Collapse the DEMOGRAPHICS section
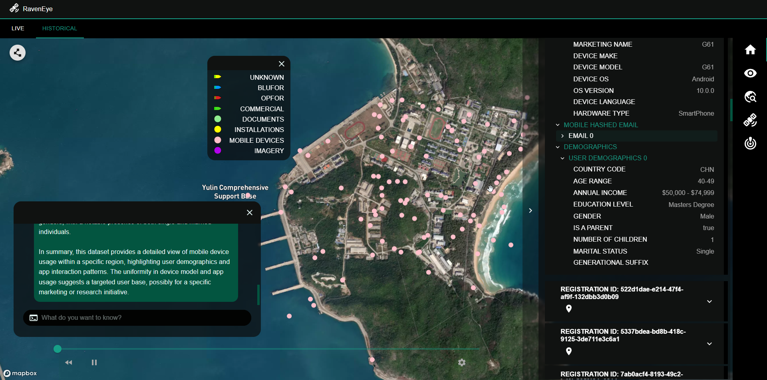This screenshot has height=380, width=767. pyautogui.click(x=558, y=147)
